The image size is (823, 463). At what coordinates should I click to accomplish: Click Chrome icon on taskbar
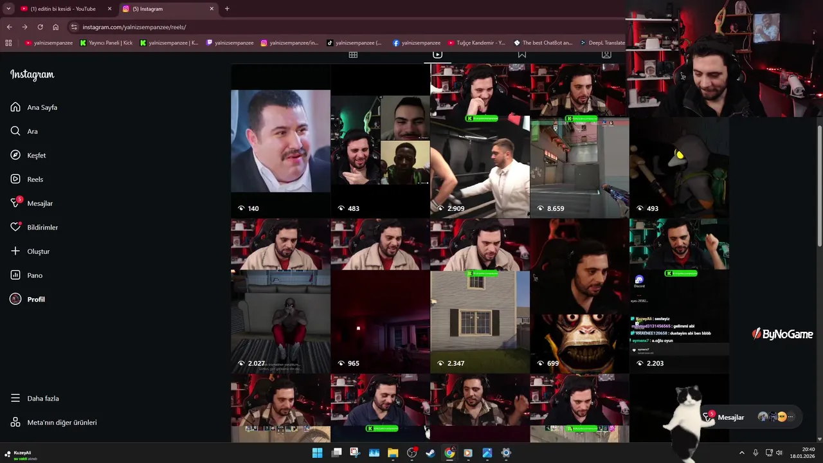[x=449, y=453]
